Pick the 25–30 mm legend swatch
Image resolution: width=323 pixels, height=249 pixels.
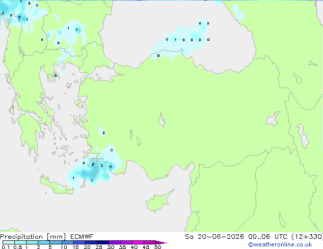point(103,242)
